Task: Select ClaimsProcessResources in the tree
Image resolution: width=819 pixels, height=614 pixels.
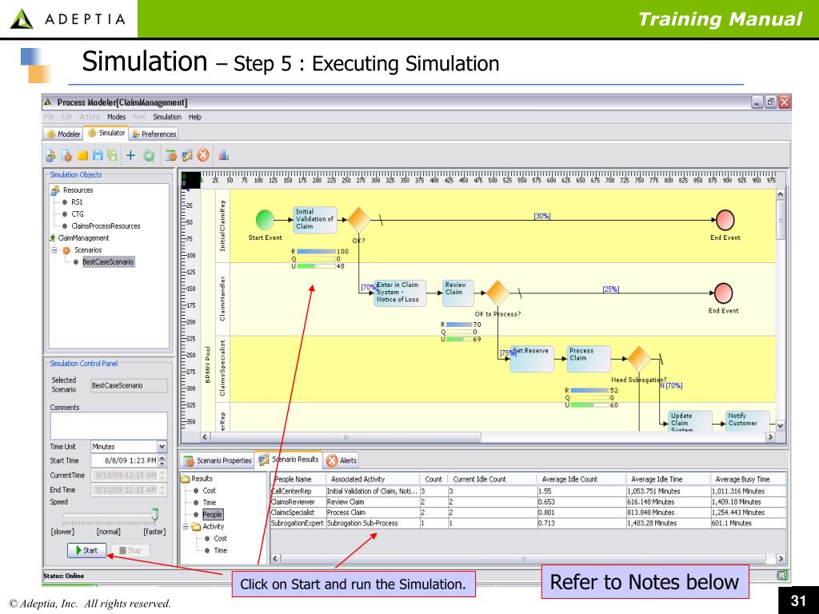Action: (106, 226)
